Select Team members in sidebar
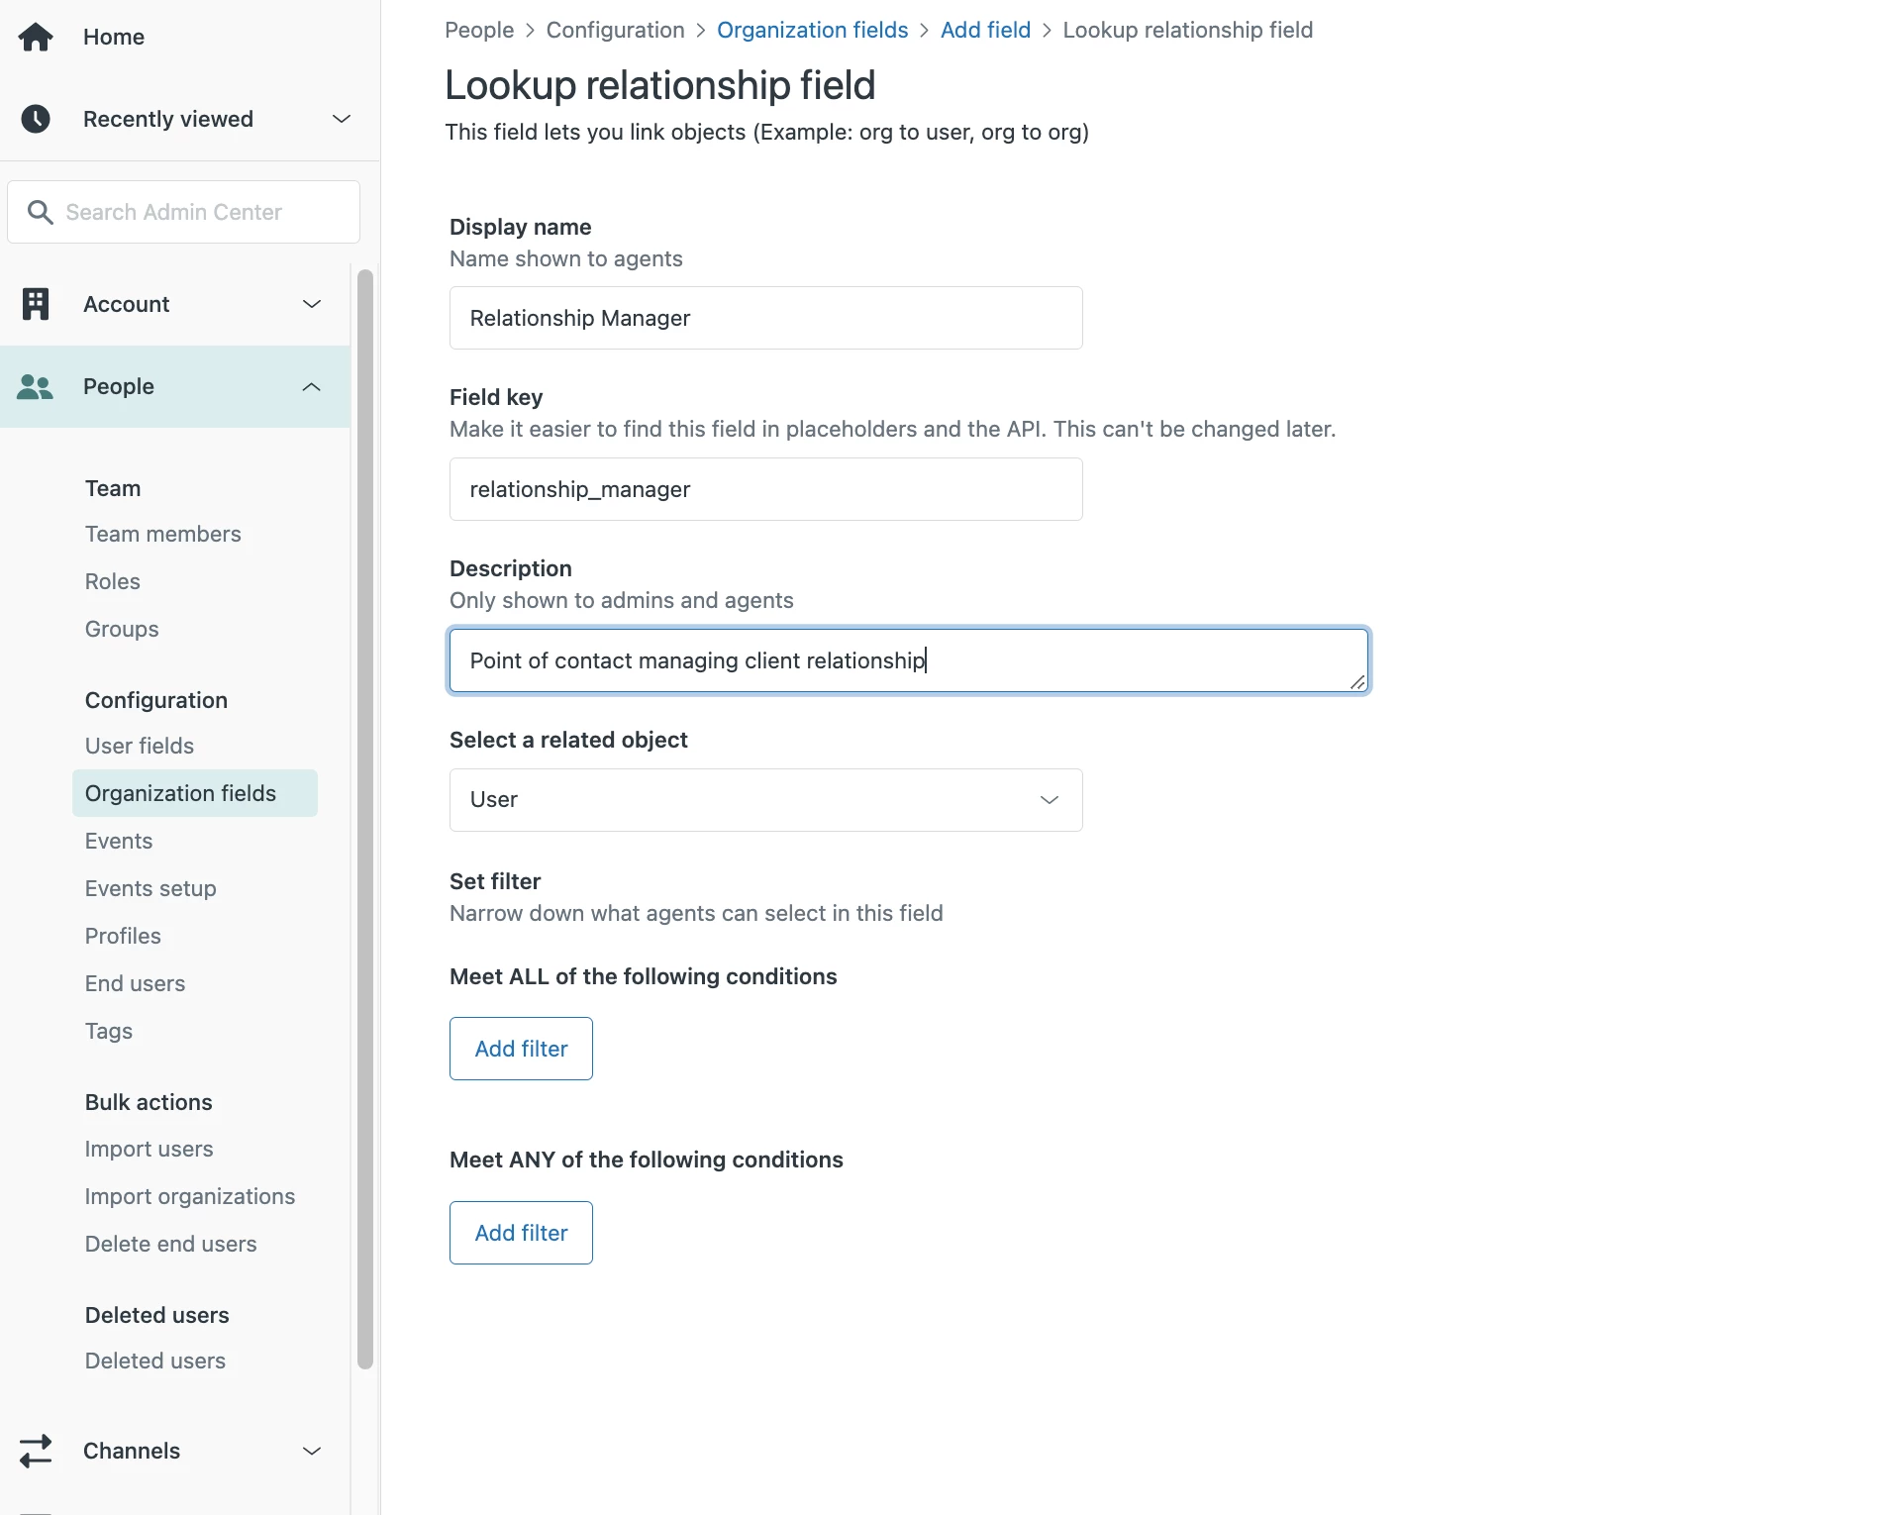Viewport: 1903px width, 1515px height. (163, 534)
